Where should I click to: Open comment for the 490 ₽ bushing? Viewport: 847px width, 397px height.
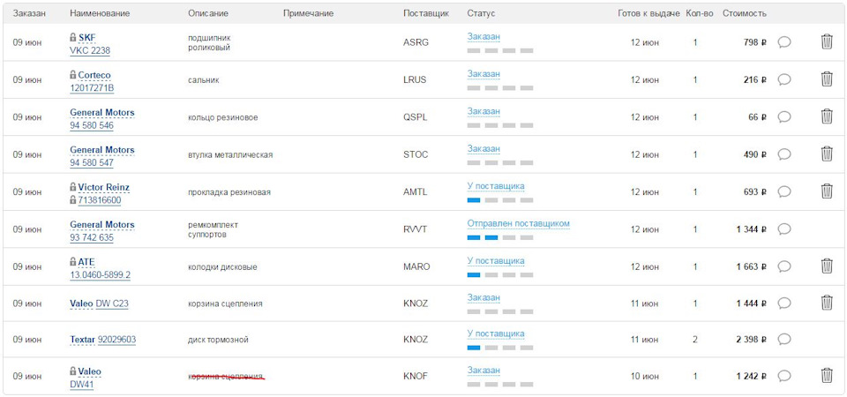point(783,154)
